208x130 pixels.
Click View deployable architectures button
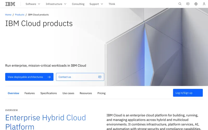29,77
